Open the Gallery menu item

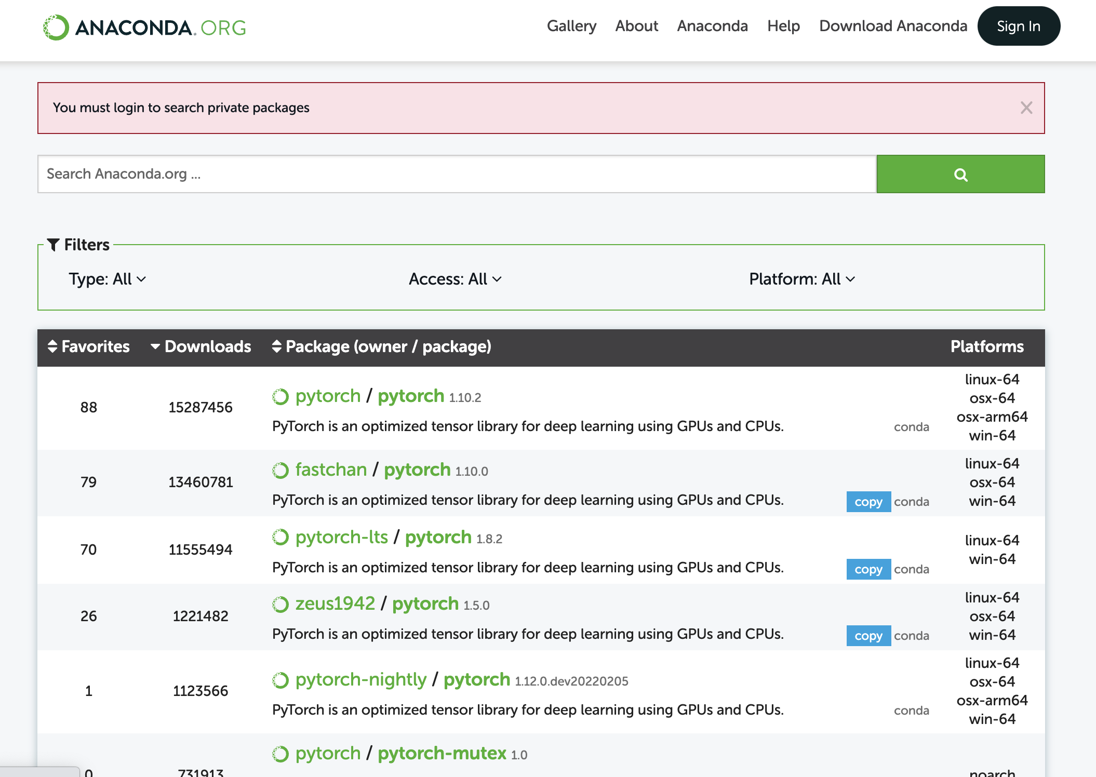pyautogui.click(x=571, y=26)
